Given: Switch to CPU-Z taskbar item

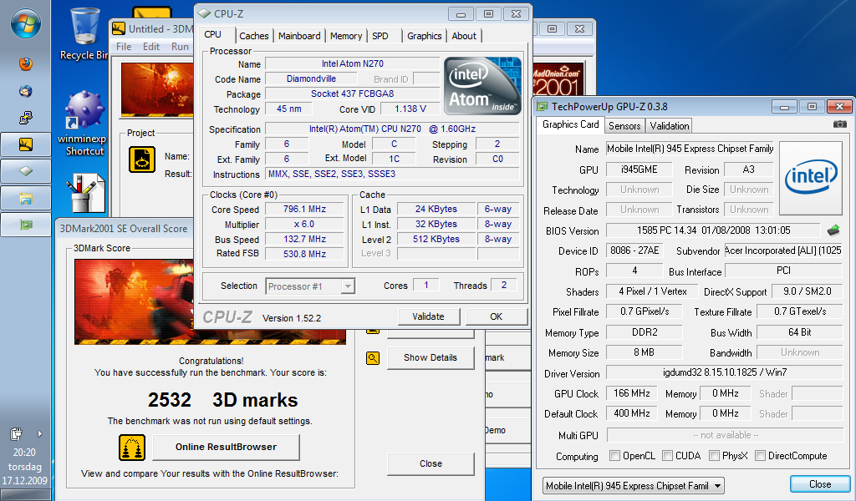Looking at the screenshot, I should [x=26, y=171].
